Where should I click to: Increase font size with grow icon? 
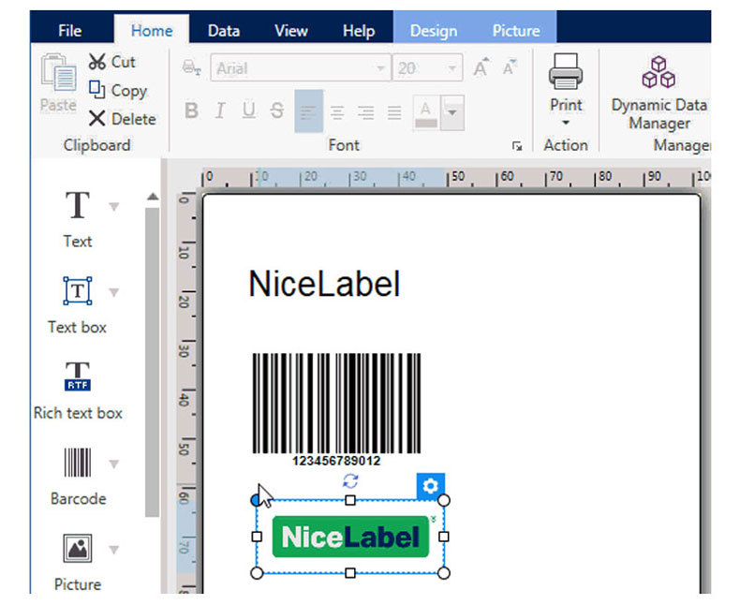481,67
